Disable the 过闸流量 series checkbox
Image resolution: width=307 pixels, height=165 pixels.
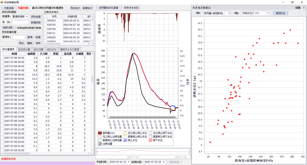[99, 143]
